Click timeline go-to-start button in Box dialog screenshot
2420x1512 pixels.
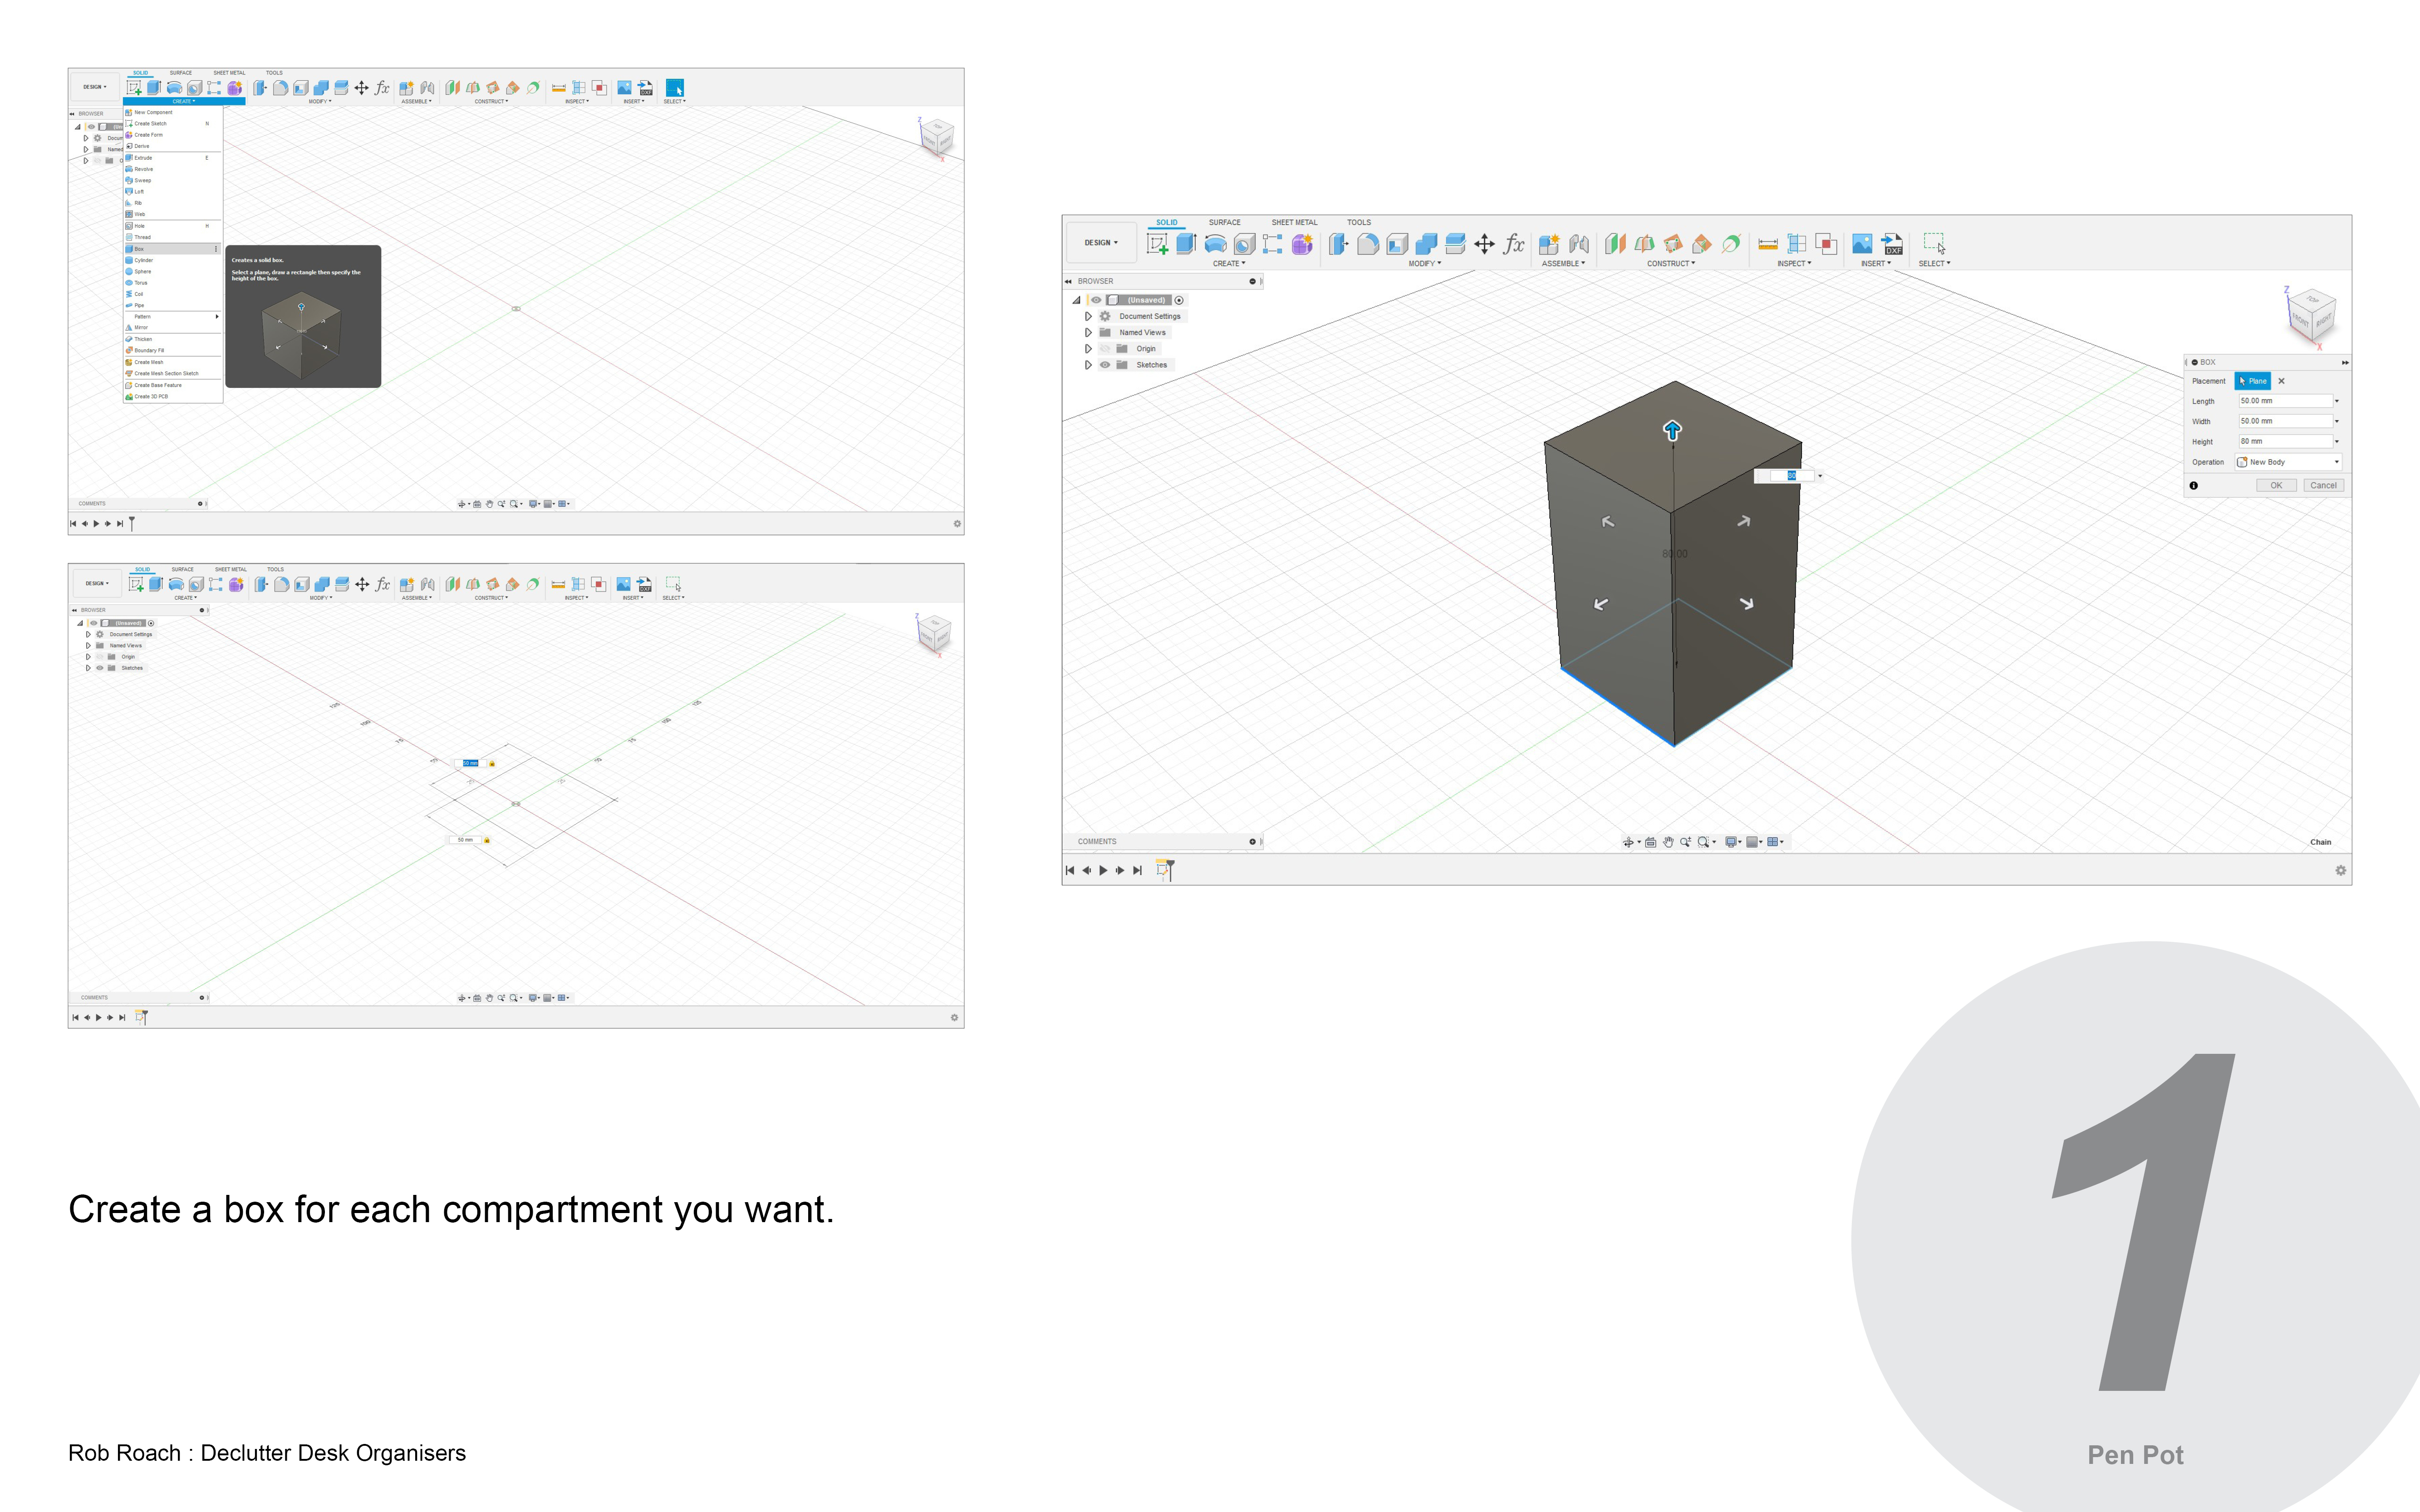[1070, 871]
